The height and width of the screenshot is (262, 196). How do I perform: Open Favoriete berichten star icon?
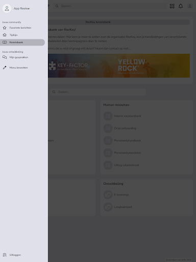coord(5,28)
